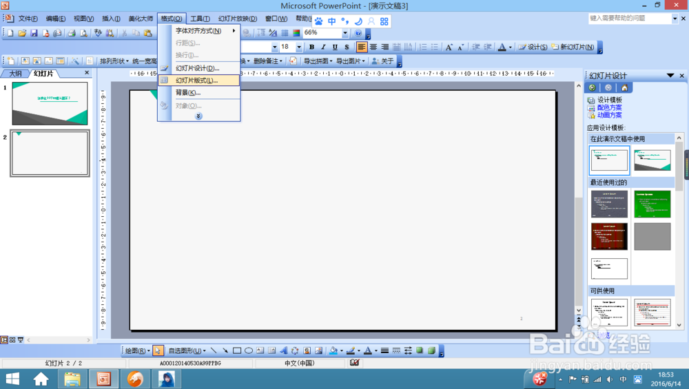Image resolution: width=689 pixels, height=389 pixels.
Task: Toggle Center alignment button
Action: coord(373,47)
